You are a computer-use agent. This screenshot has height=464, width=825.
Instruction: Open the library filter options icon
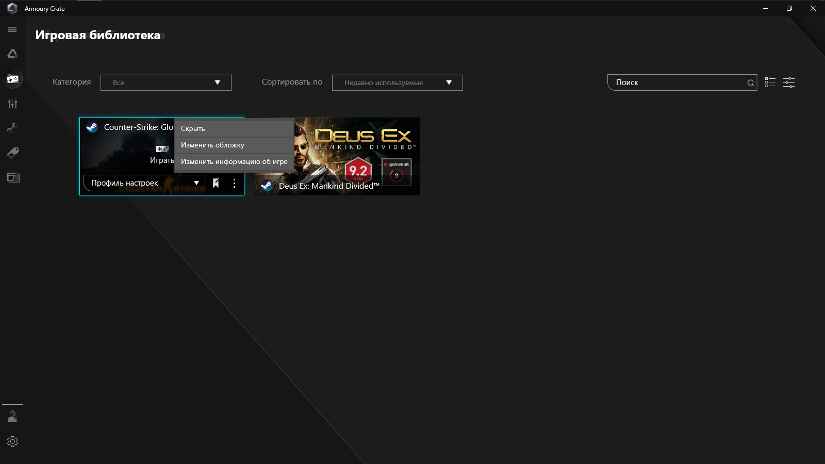tap(789, 82)
